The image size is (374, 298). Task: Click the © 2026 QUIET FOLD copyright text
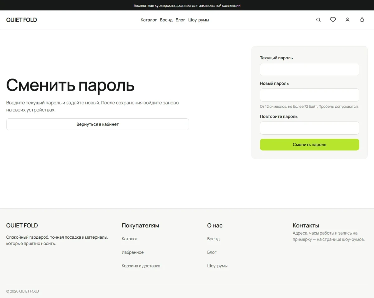[x=22, y=291]
